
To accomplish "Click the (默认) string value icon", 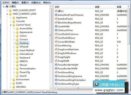I will [56, 11].
